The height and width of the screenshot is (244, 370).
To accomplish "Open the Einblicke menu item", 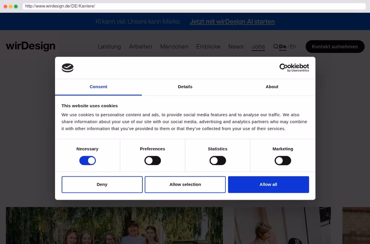I will coord(208,47).
